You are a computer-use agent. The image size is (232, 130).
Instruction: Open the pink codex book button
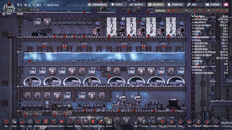226,5
